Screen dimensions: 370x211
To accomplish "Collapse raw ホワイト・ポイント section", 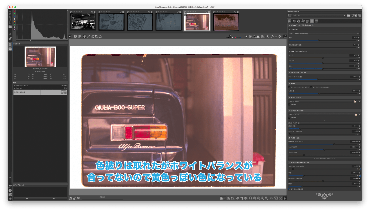I will coord(290,72).
